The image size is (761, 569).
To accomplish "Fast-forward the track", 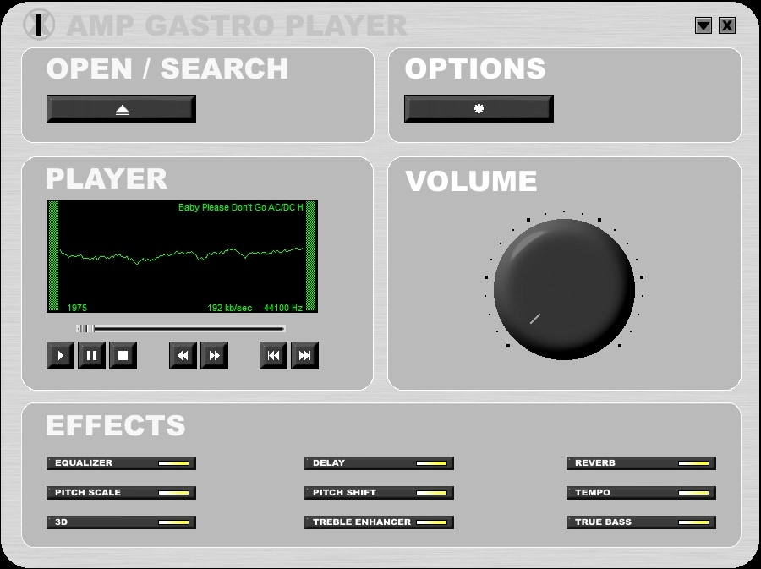I will click(214, 356).
